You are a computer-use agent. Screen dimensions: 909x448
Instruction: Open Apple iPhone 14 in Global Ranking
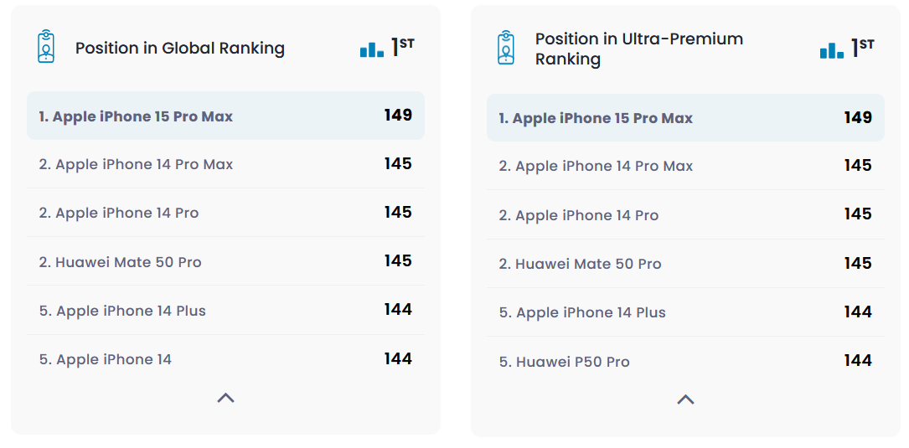(x=106, y=359)
